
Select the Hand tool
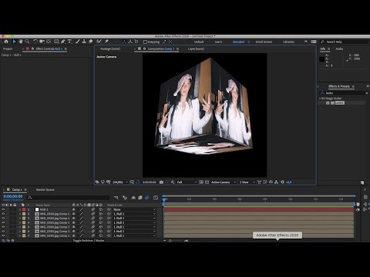click(21, 42)
